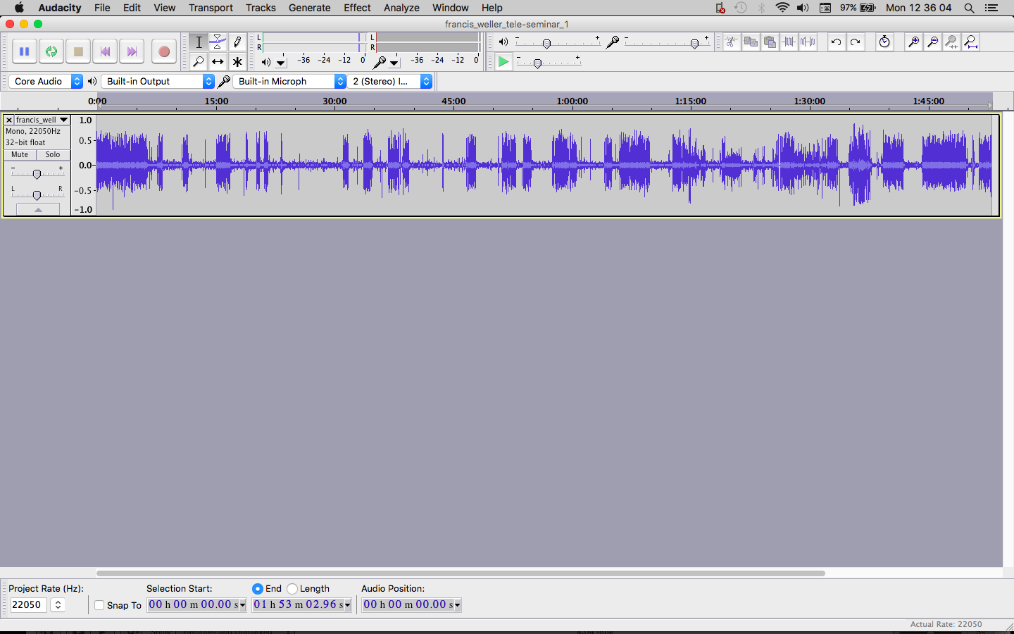Viewport: 1014px width, 634px height.
Task: Open the File menu
Action: click(102, 8)
